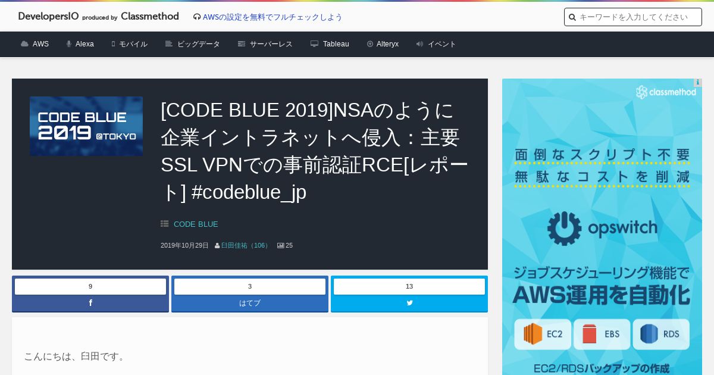Click the monitor icon next to Tableau
714x375 pixels.
(314, 44)
